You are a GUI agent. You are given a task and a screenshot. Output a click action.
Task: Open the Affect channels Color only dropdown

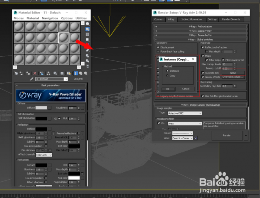[44, 155]
